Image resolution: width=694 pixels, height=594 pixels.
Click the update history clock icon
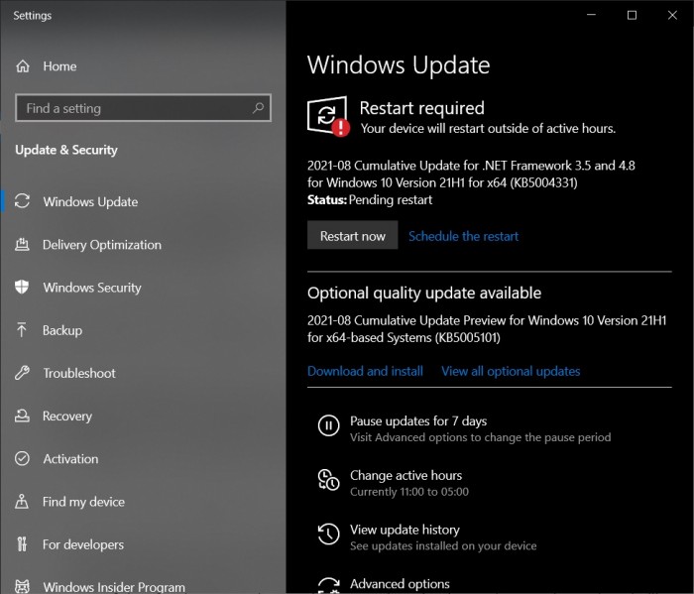pos(328,535)
